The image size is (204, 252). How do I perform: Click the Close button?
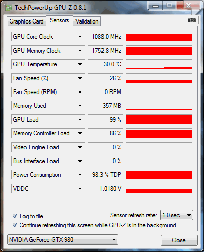(179, 240)
